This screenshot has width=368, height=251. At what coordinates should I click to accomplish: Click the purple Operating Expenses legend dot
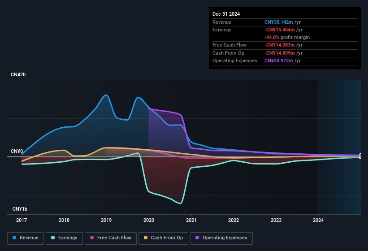coord(197,238)
